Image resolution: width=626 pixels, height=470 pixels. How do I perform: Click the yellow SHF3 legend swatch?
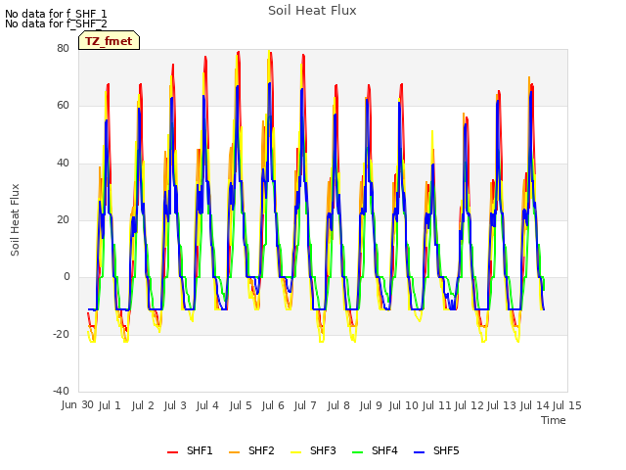click(295, 452)
